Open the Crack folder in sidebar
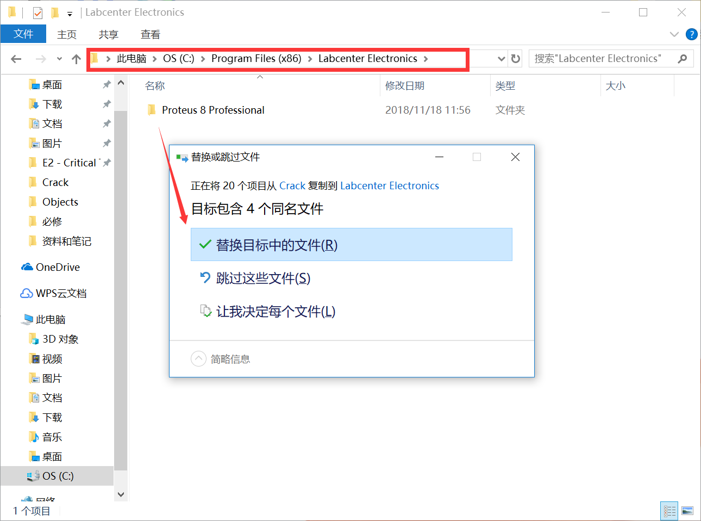Screen dimensions: 701x521 coord(55,182)
